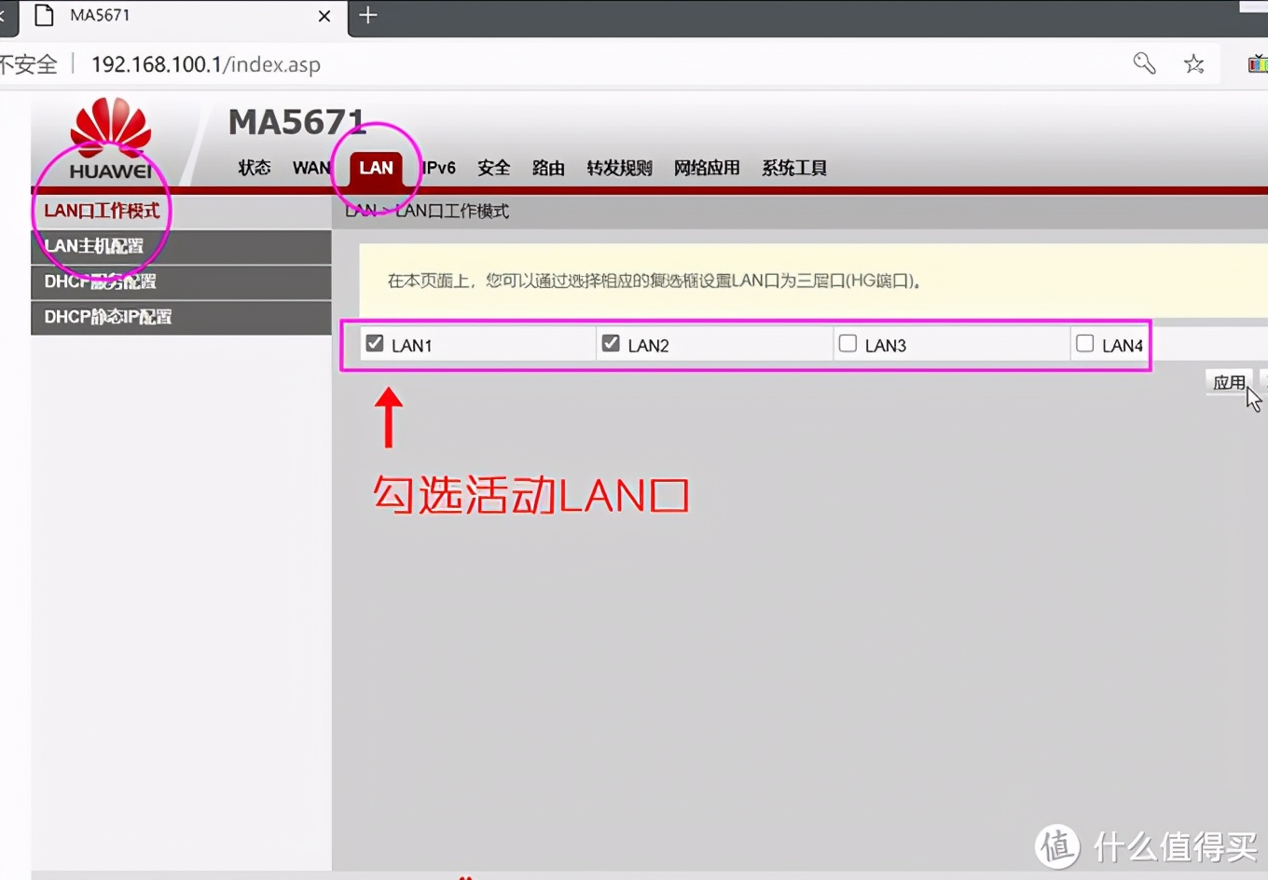Open the 系统工具 menu tab
Viewport: 1268px width, 880px height.
pyautogui.click(x=794, y=168)
